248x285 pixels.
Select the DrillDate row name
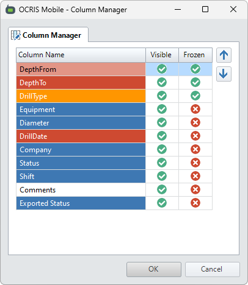[x=81, y=136]
